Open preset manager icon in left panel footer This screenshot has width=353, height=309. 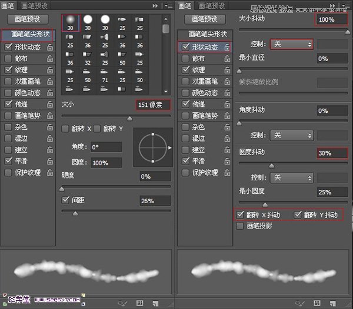pos(140,303)
